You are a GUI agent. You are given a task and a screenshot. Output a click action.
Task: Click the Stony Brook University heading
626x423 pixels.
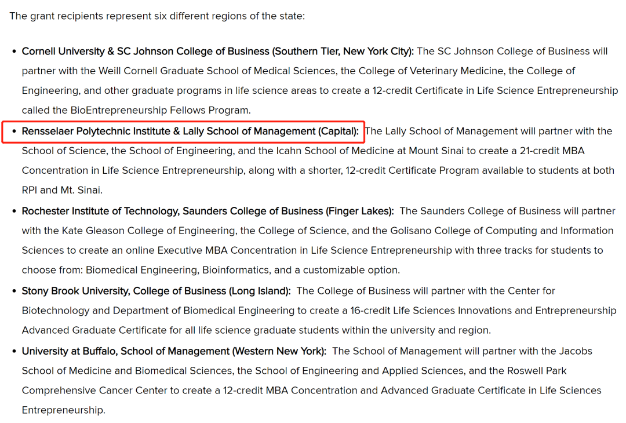[x=156, y=291]
